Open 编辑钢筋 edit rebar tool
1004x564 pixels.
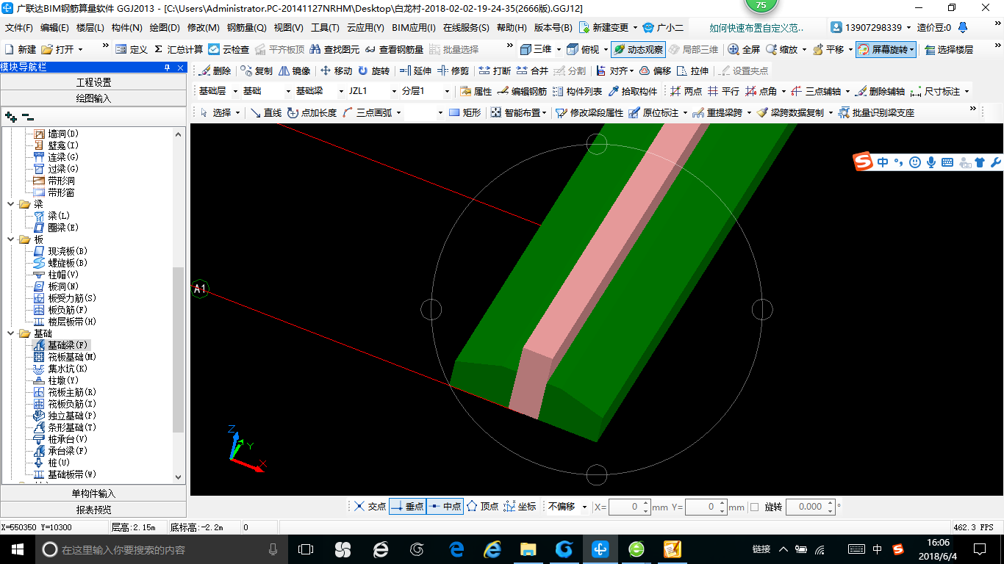click(x=522, y=92)
